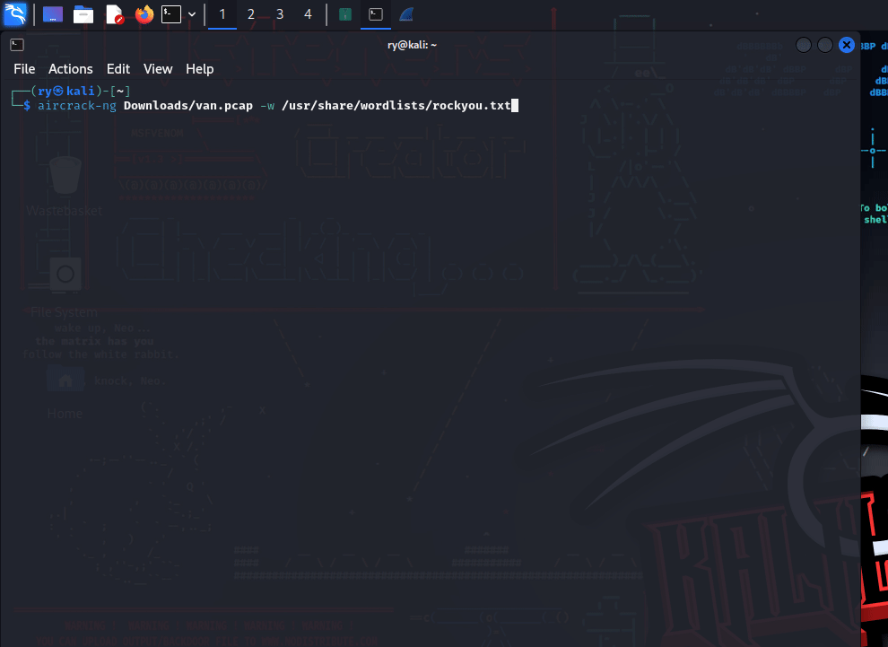Viewport: 888px width, 647px height.
Task: Click the /usr/share/wordlists/rockyou.txt path
Action: click(x=396, y=106)
